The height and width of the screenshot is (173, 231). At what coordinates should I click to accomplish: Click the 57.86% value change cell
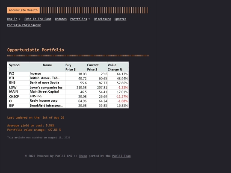[122, 83]
